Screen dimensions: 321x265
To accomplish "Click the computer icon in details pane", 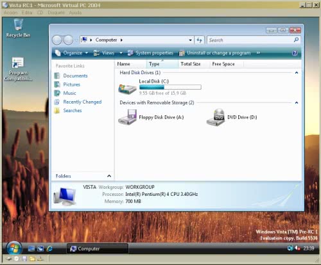I will tap(65, 196).
